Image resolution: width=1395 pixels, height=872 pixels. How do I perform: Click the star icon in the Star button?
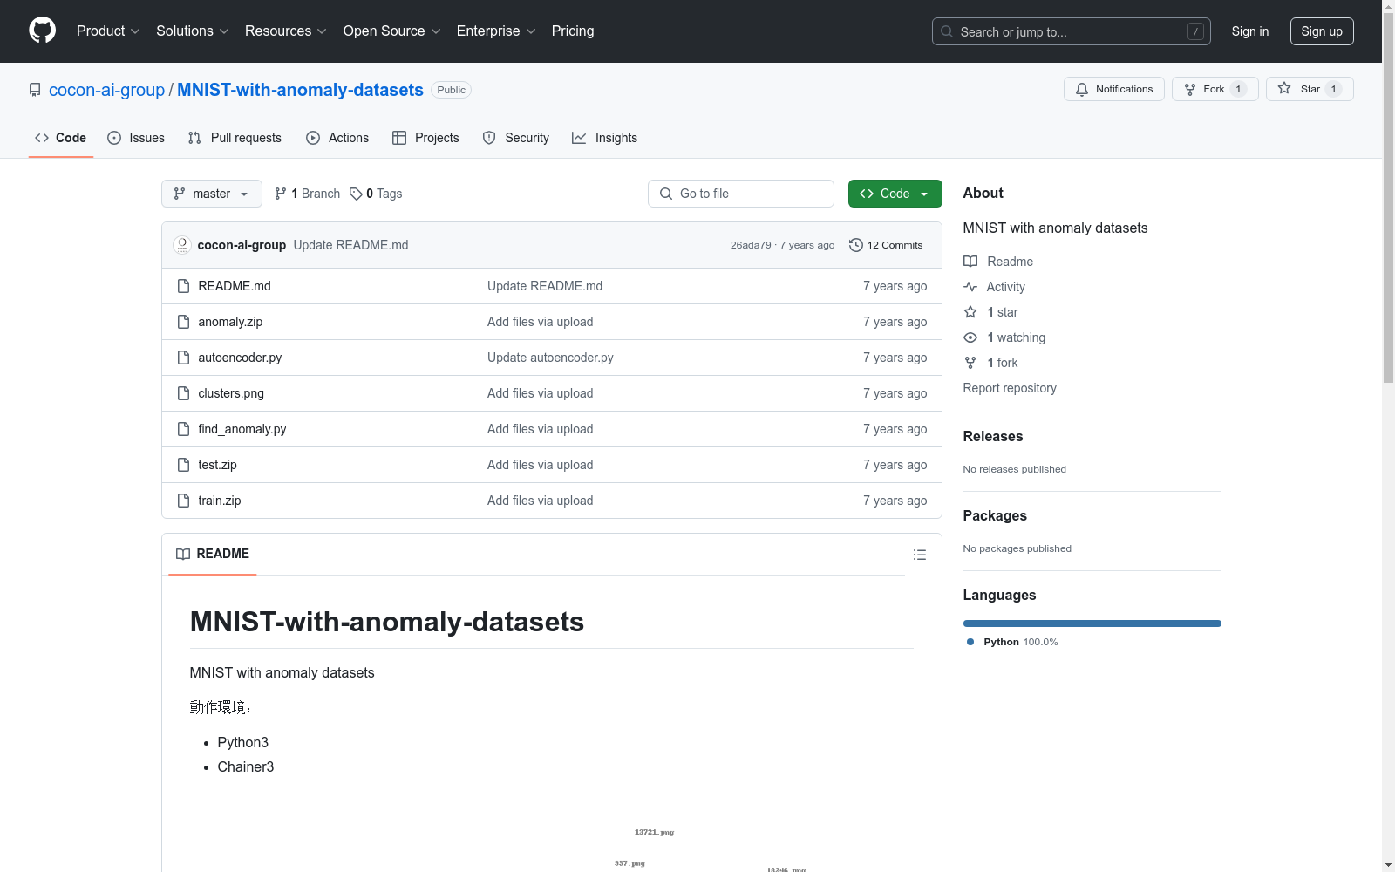1284,89
